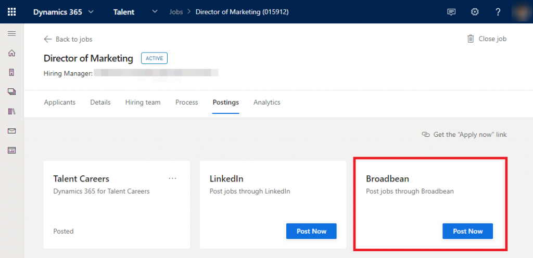Expand the Talent module dropdown chevron
Viewport: 533px width, 258px height.
tap(155, 12)
